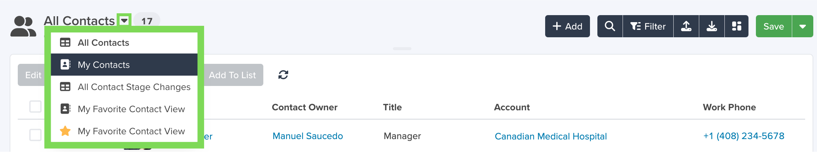The height and width of the screenshot is (152, 817).
Task: Click the star icon for favorite view
Action: click(x=65, y=131)
